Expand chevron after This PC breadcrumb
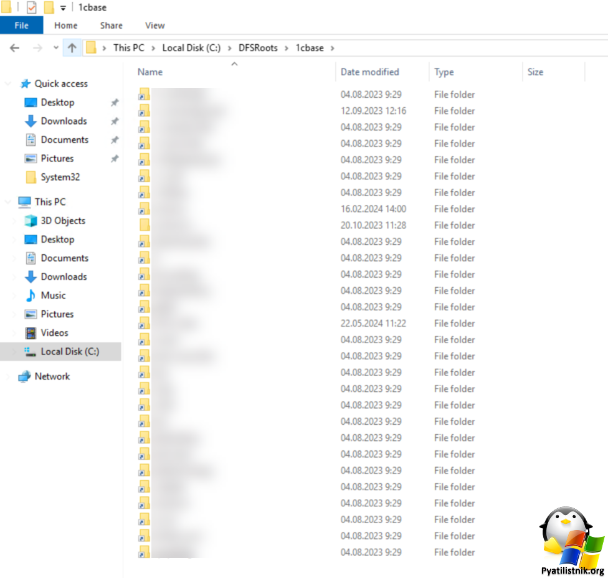This screenshot has height=578, width=608. click(x=153, y=48)
